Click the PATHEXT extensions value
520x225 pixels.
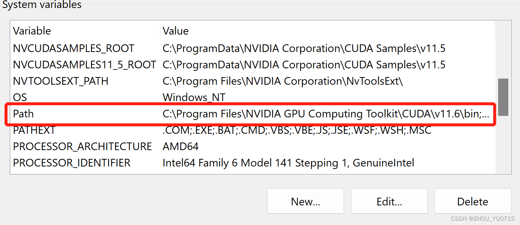pyautogui.click(x=296, y=130)
